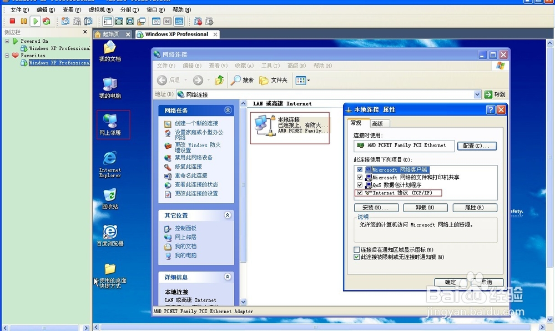Click the record-capture icon with red dot
The width and height of the screenshot is (555, 331).
coord(198,21)
